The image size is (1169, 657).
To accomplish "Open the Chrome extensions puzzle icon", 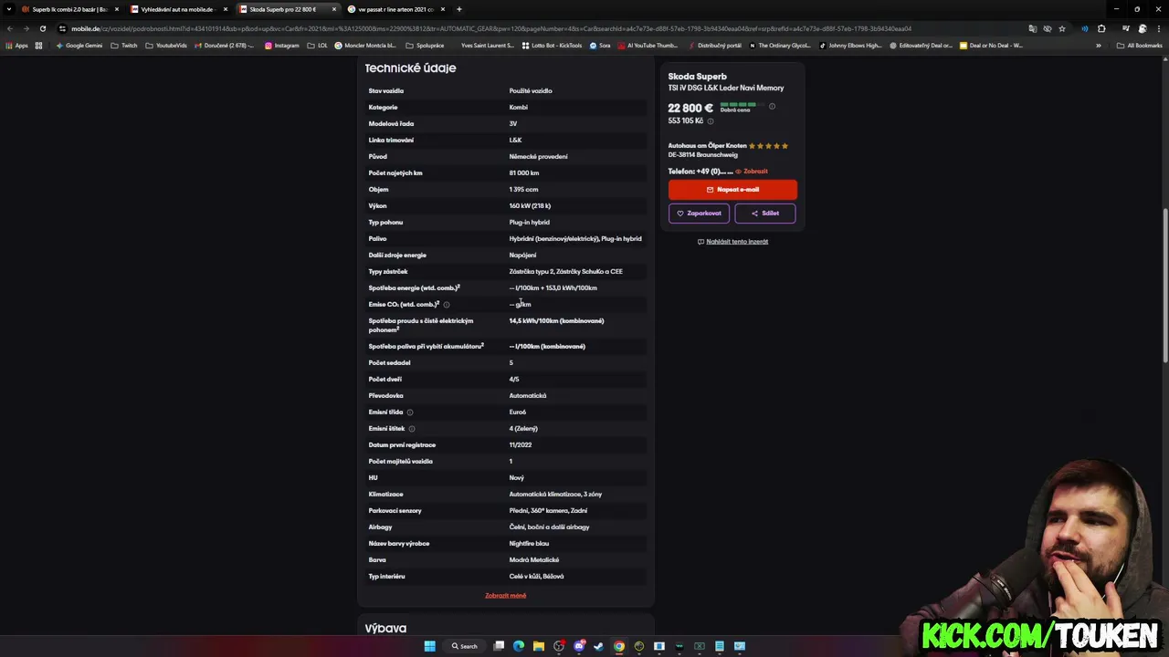I will tap(1101, 28).
